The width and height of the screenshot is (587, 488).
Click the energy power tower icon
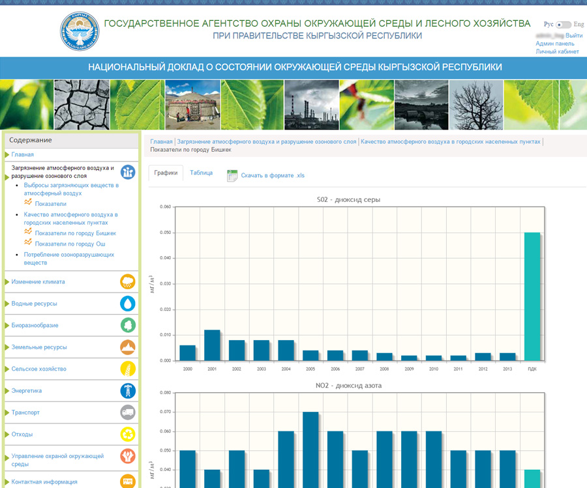[x=128, y=390]
